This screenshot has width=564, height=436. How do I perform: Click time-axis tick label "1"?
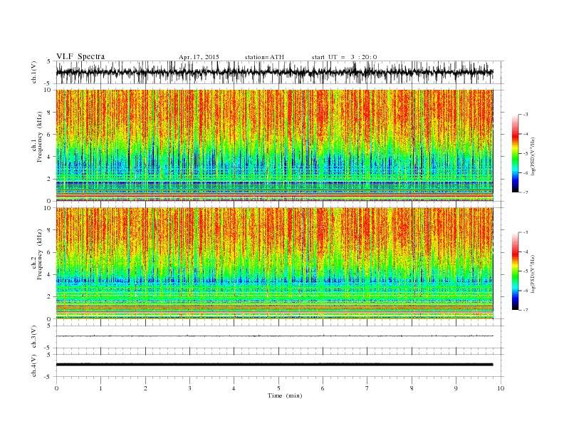coord(100,388)
